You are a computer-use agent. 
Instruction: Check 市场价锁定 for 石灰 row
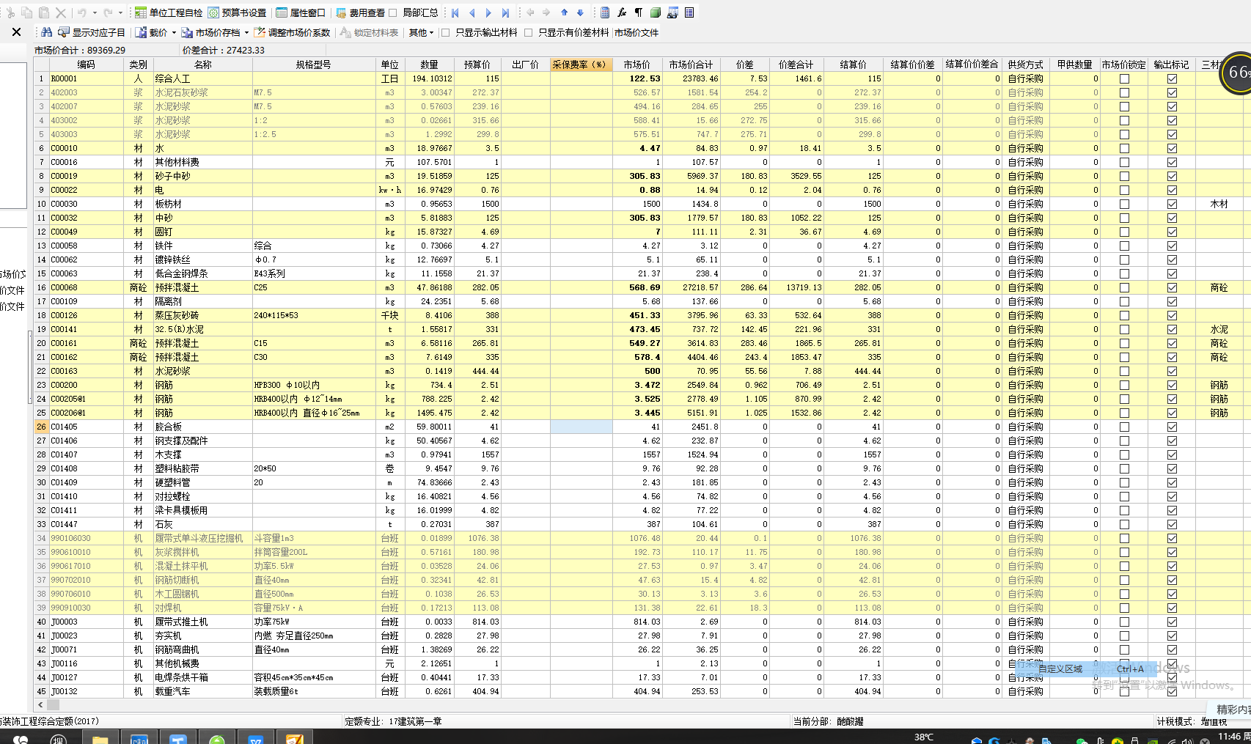click(x=1124, y=524)
